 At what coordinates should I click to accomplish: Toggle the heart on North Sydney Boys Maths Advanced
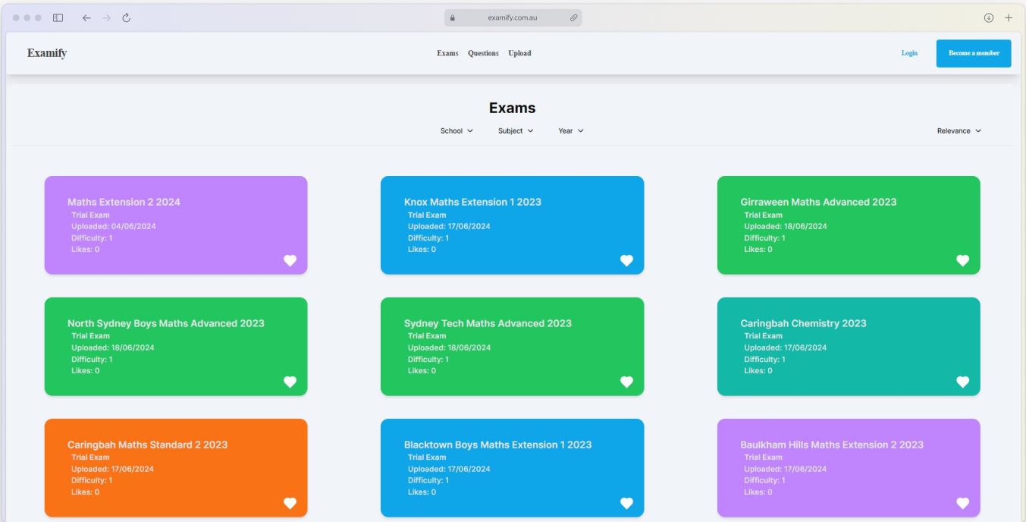pos(290,382)
